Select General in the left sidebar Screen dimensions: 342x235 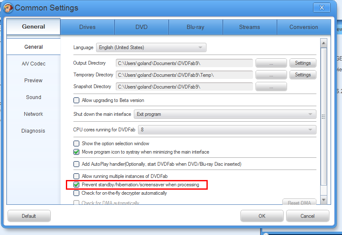click(34, 47)
